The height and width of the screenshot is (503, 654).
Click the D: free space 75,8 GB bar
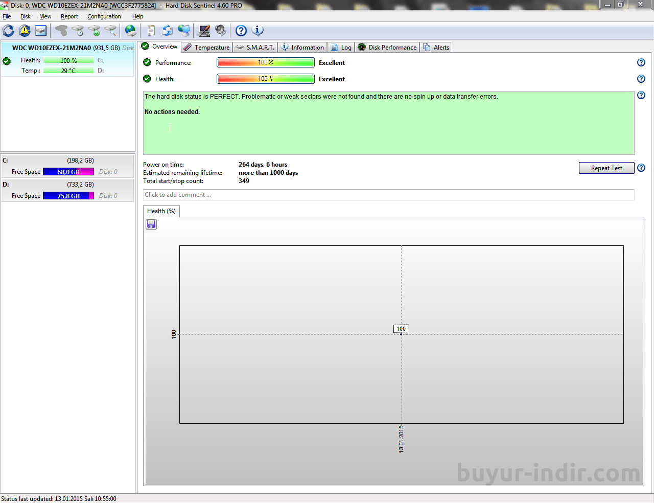[68, 196]
